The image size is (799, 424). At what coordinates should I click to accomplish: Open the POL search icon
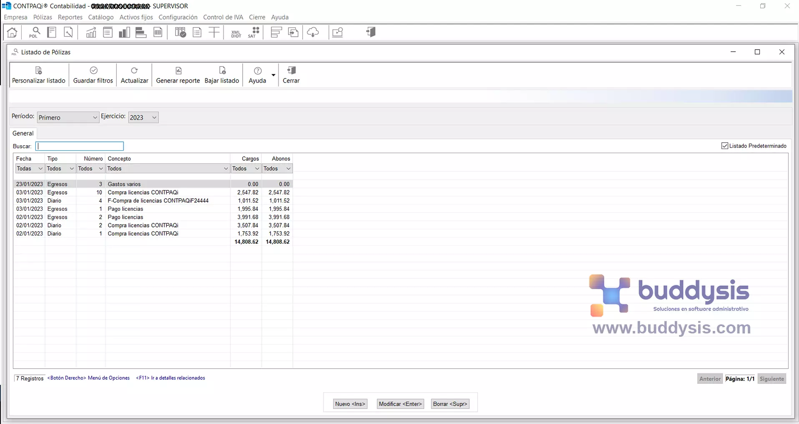click(x=35, y=32)
